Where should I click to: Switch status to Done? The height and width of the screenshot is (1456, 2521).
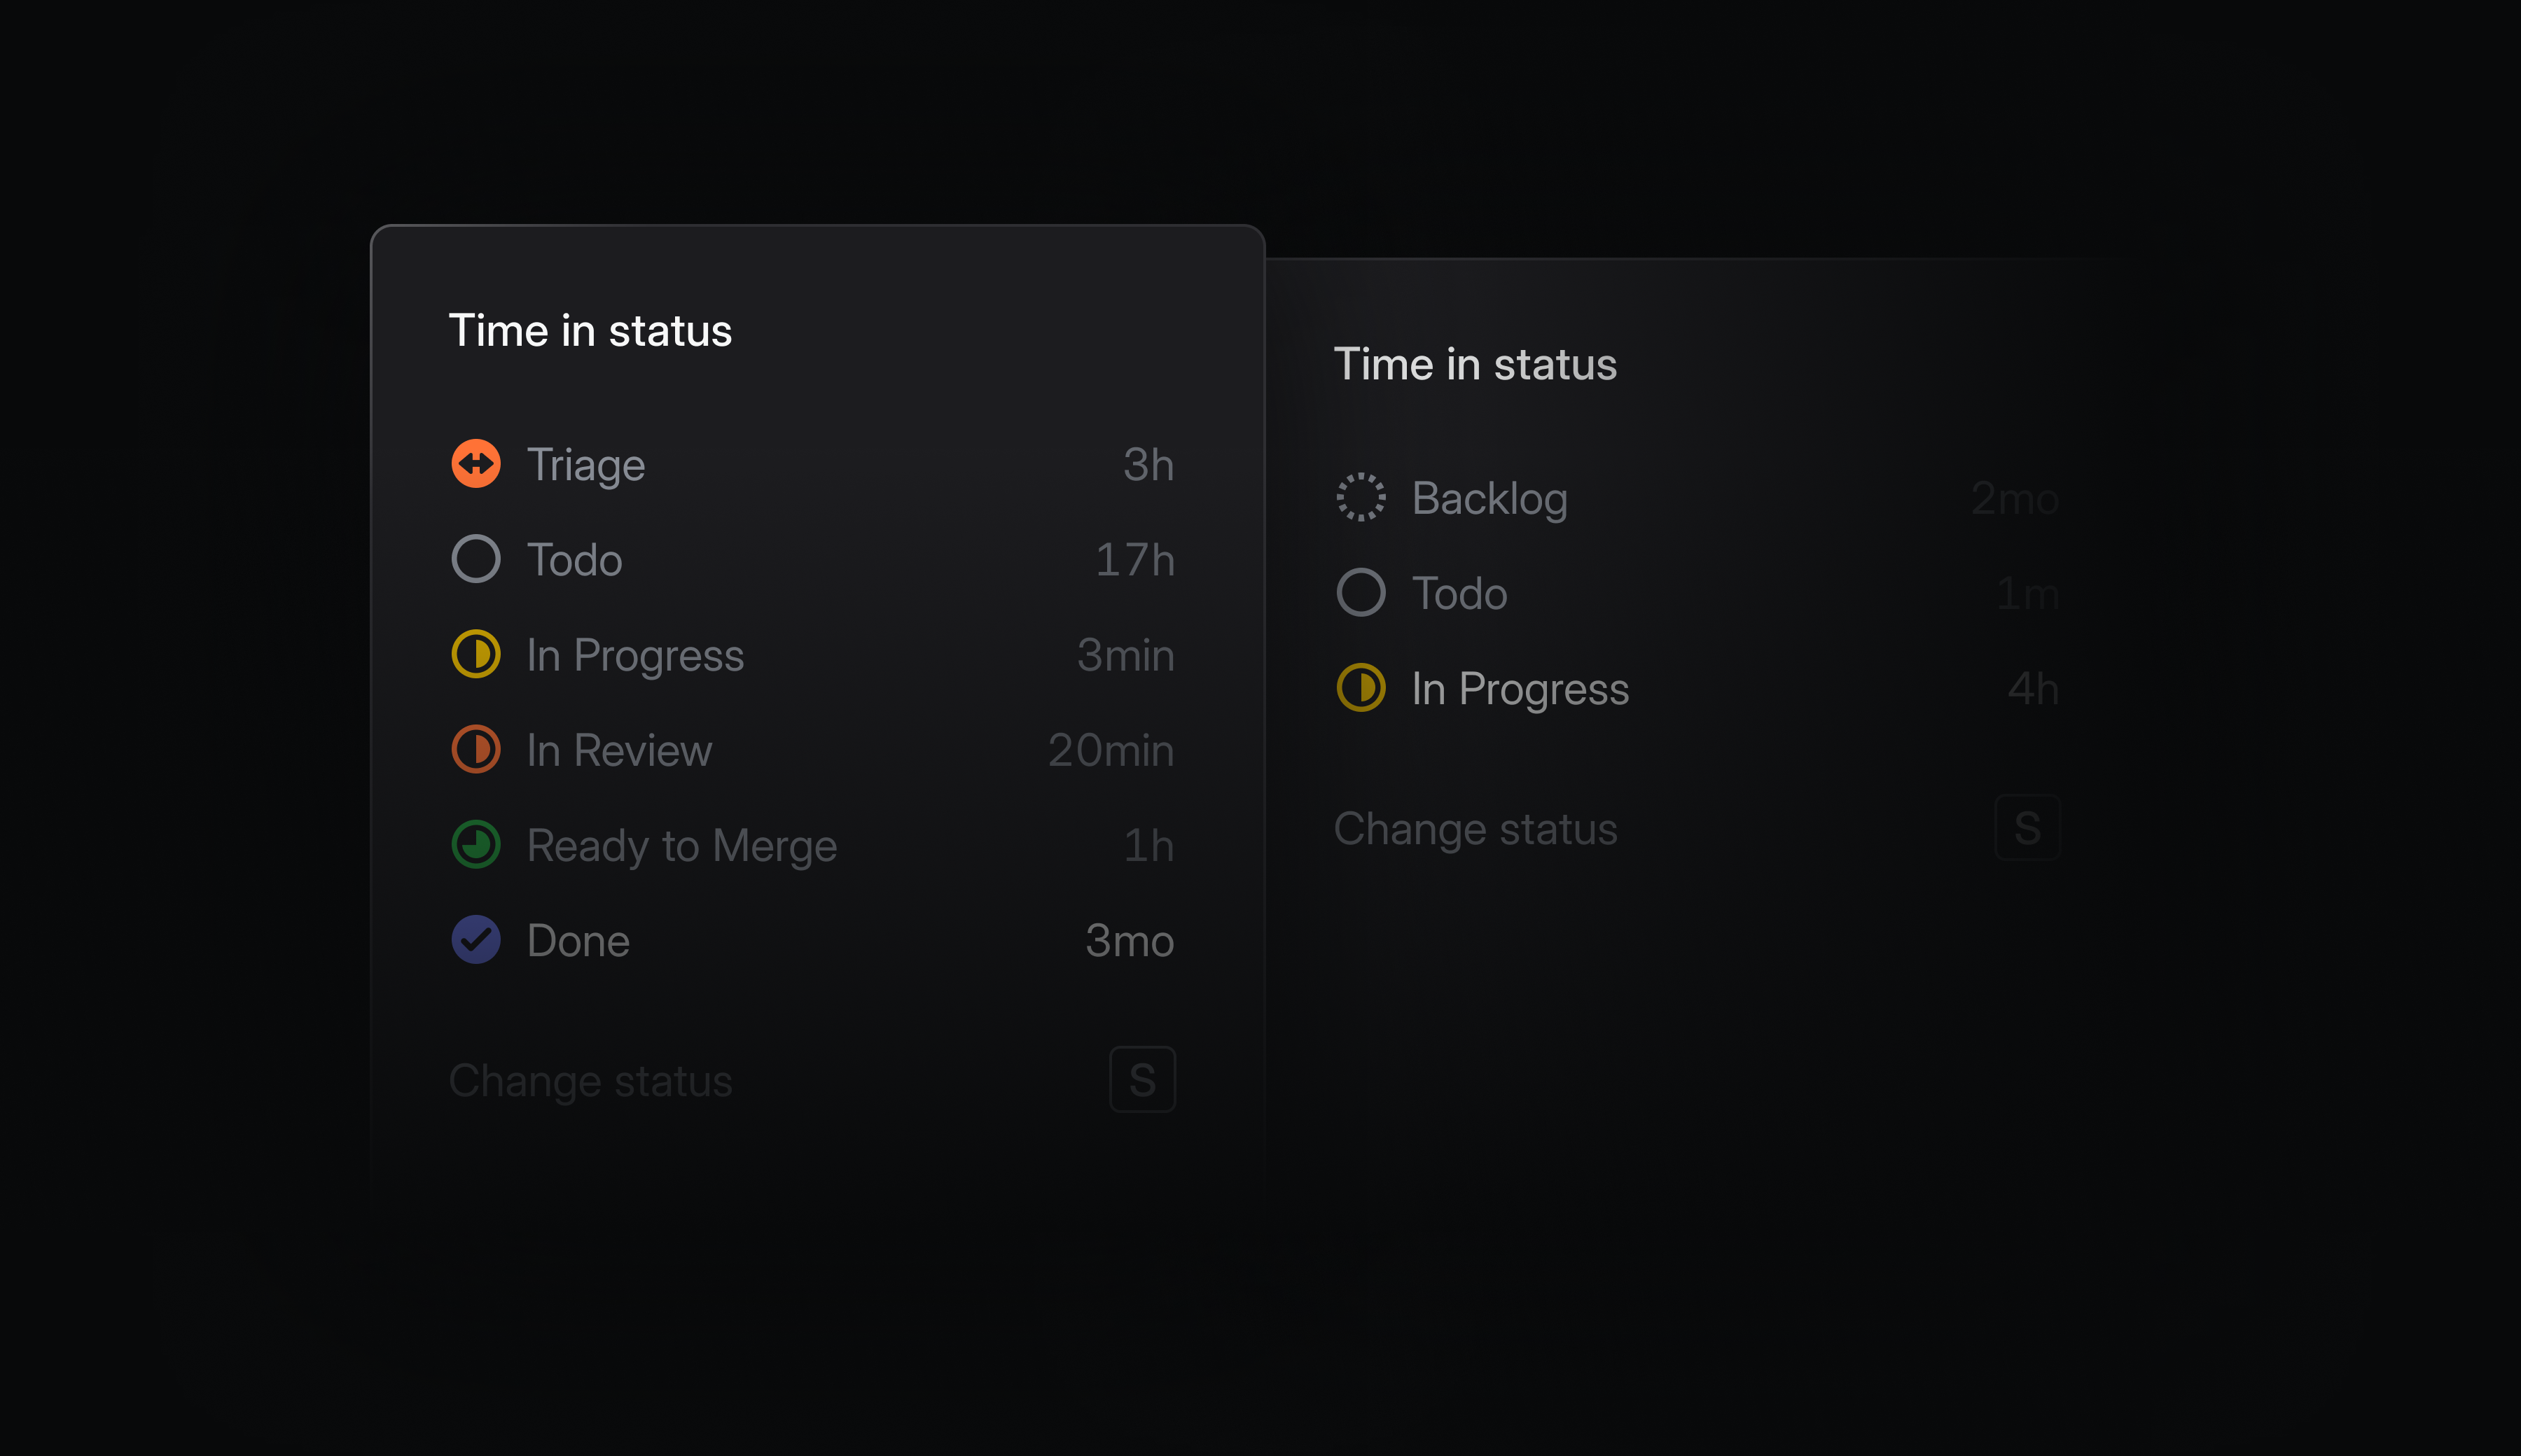pyautogui.click(x=578, y=940)
